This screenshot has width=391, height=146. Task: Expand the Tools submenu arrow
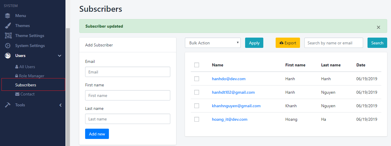coord(60,105)
